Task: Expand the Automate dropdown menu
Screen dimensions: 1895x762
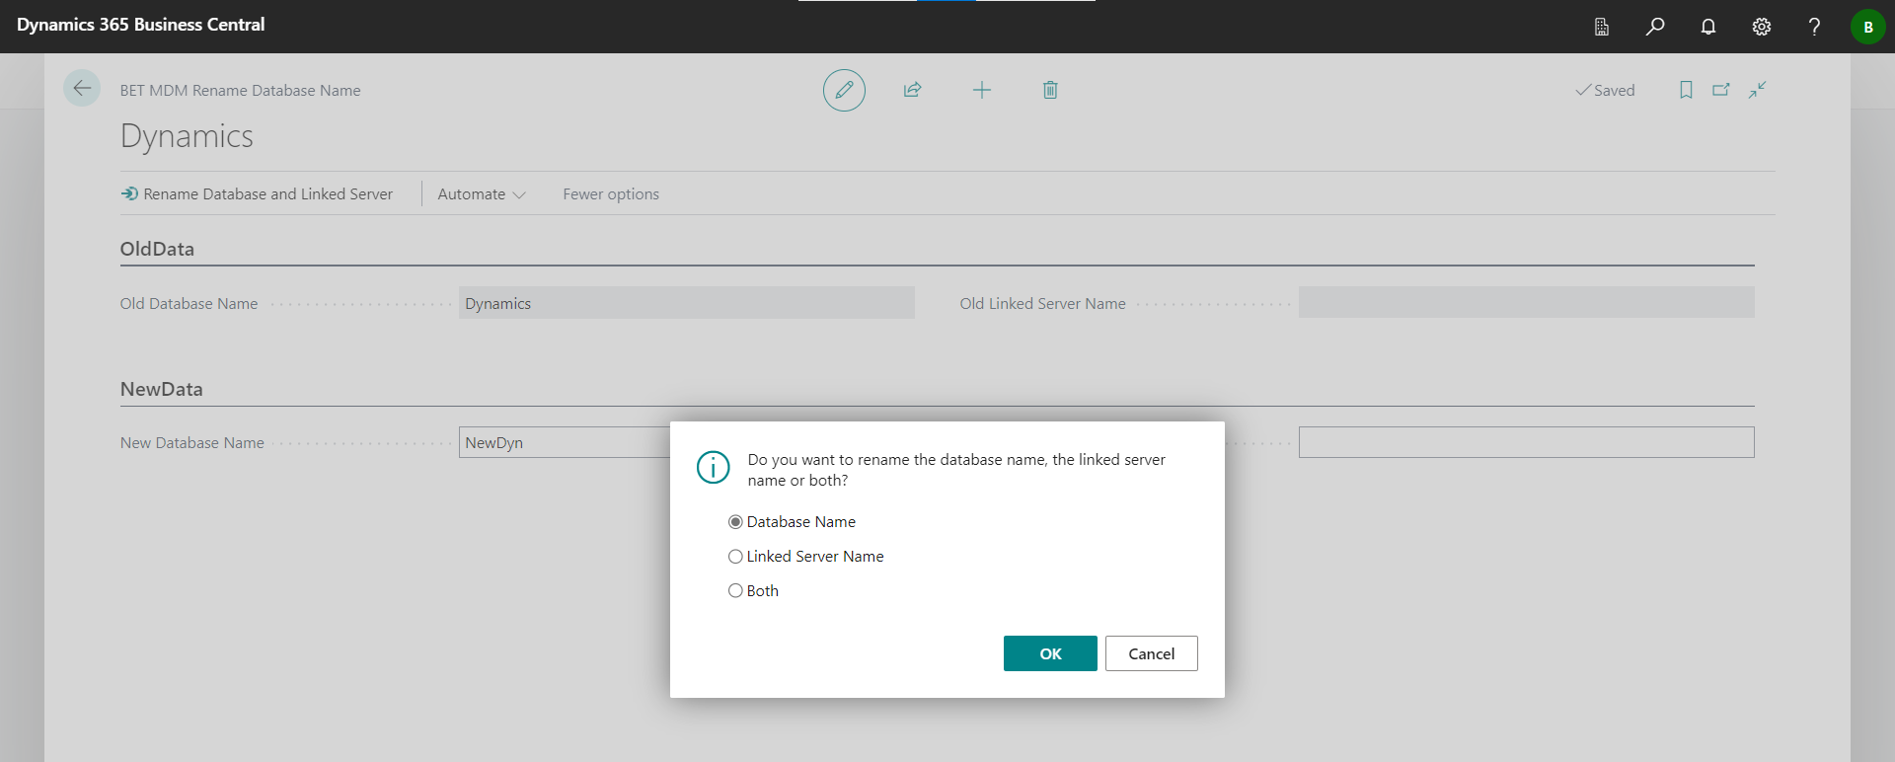Action: [482, 194]
